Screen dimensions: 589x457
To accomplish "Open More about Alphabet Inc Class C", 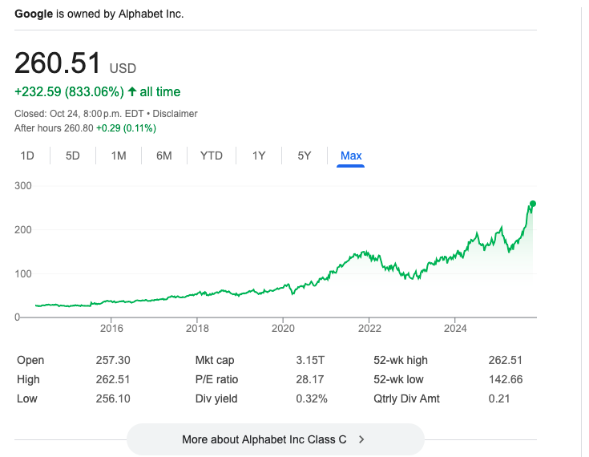I will point(276,439).
